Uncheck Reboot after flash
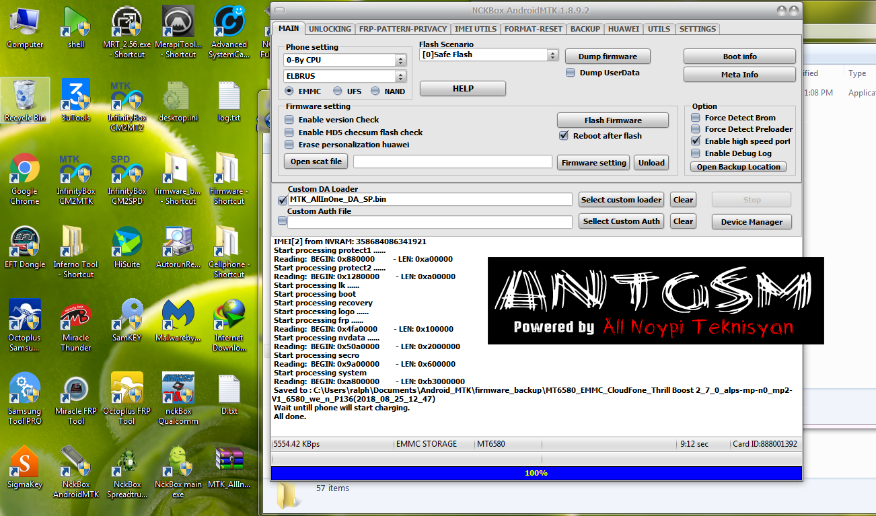The height and width of the screenshot is (516, 876). click(564, 136)
